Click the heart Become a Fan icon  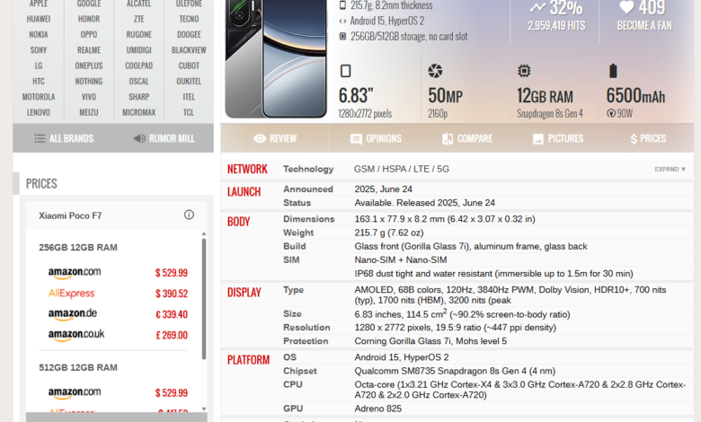click(x=626, y=7)
